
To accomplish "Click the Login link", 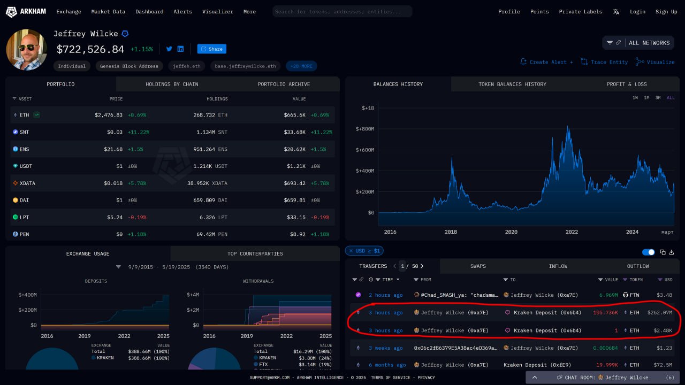I will click(x=637, y=12).
